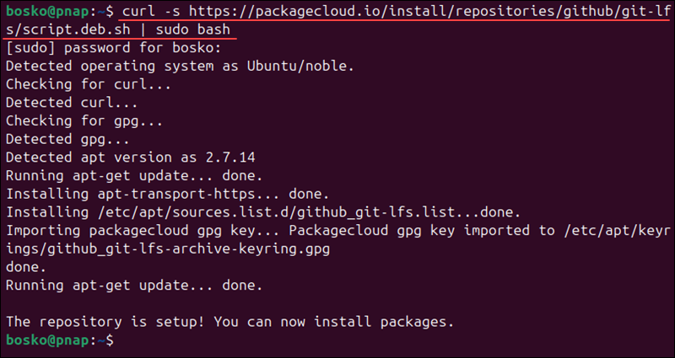Click 'Installing apt-transport-https... done.' line

click(x=167, y=195)
